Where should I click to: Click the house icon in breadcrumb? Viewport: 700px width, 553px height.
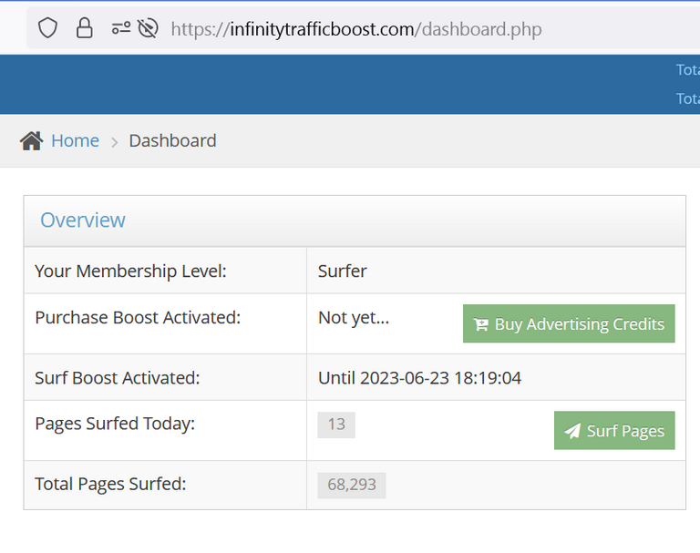(32, 141)
